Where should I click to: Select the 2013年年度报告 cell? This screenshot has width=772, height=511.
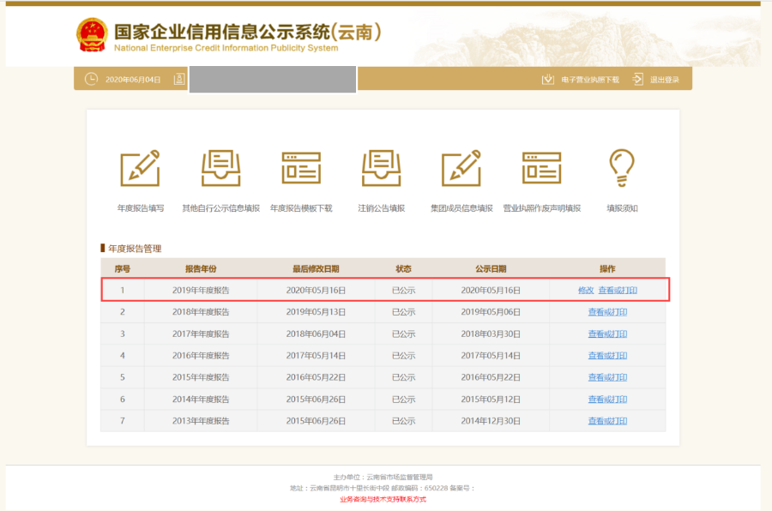coord(201,421)
